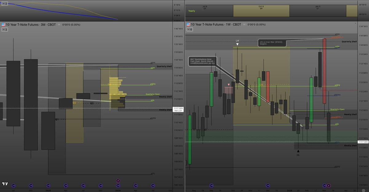Screen dimensions: 369x192
Task: Select Q2 label on the 3M chart
Action: tap(74, 103)
